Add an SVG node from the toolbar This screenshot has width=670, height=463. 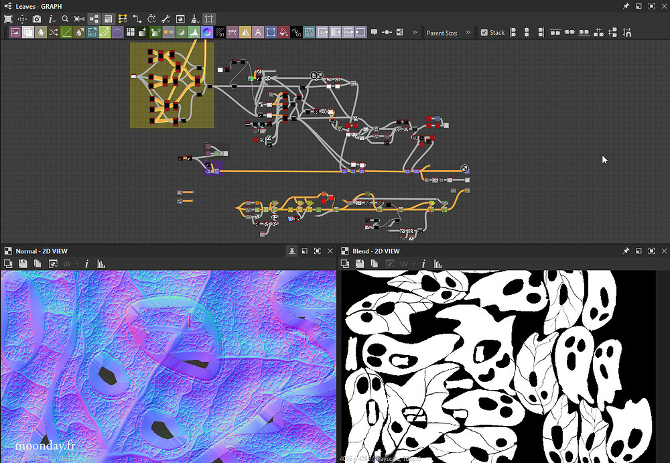pos(232,32)
